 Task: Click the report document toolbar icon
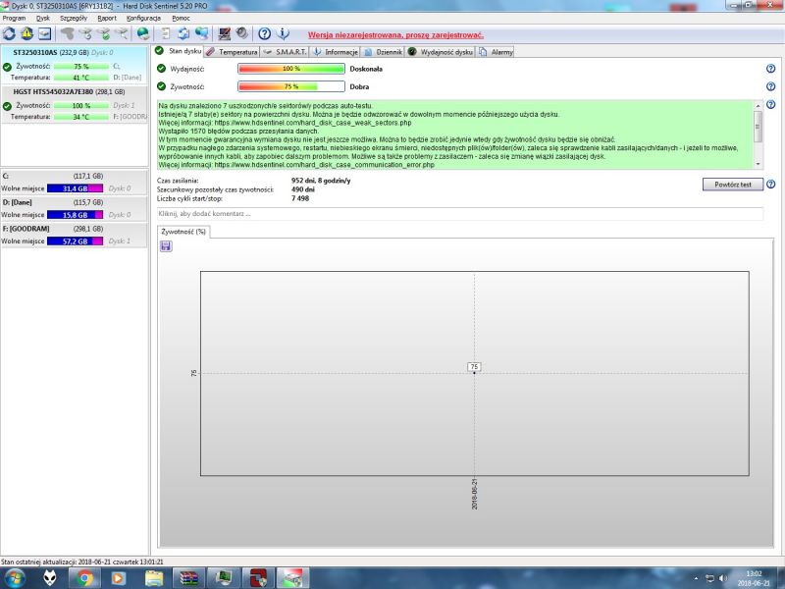point(165,33)
